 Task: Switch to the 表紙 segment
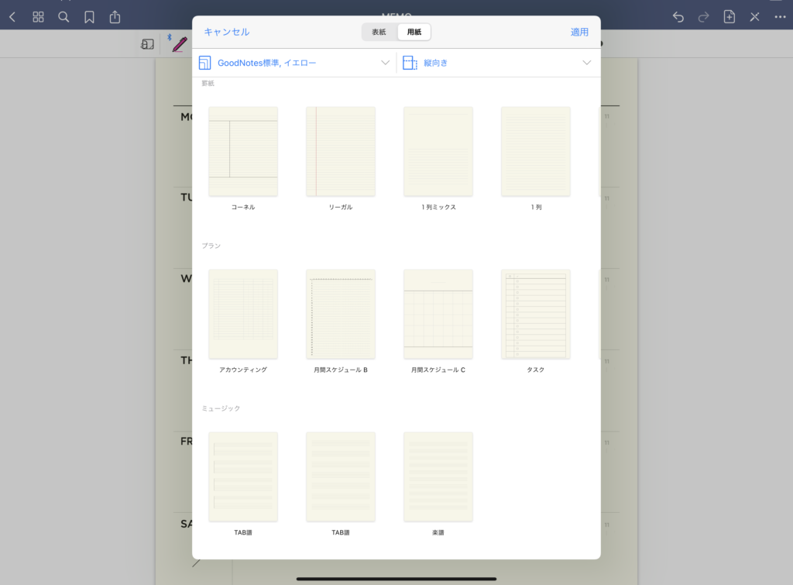coord(379,32)
